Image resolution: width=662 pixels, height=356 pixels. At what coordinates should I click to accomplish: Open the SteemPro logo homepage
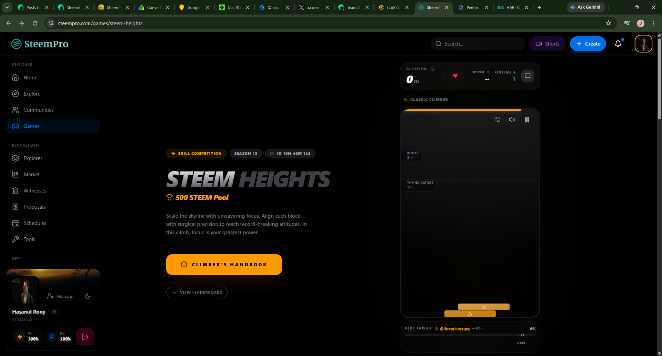pyautogui.click(x=40, y=44)
